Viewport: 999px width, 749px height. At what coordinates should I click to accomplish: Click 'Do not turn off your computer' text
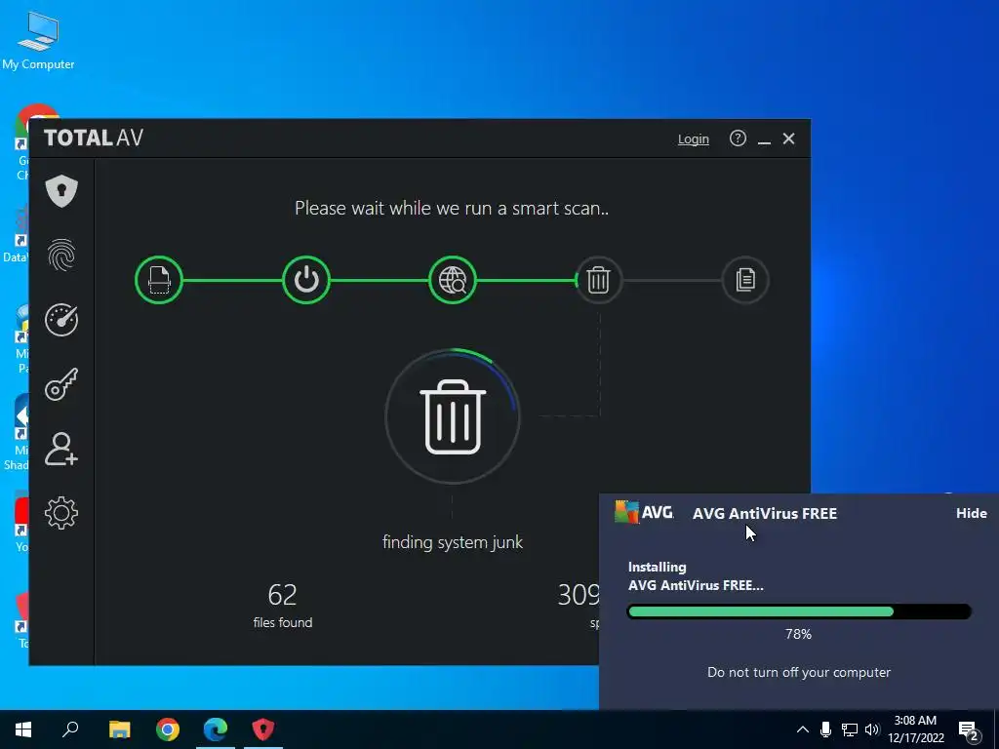pos(799,672)
